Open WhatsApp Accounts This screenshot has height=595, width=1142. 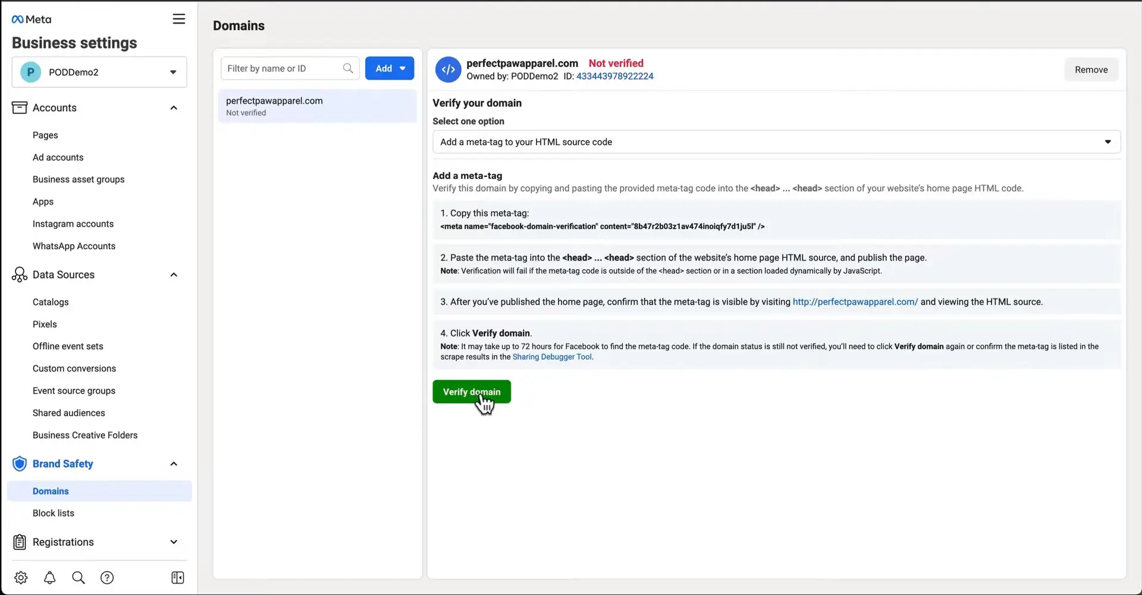pos(74,246)
